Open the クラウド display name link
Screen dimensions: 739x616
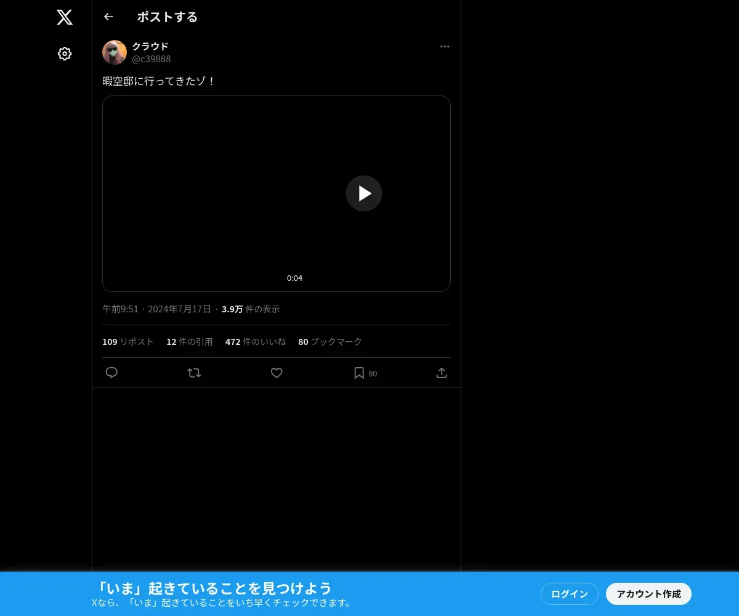150,46
